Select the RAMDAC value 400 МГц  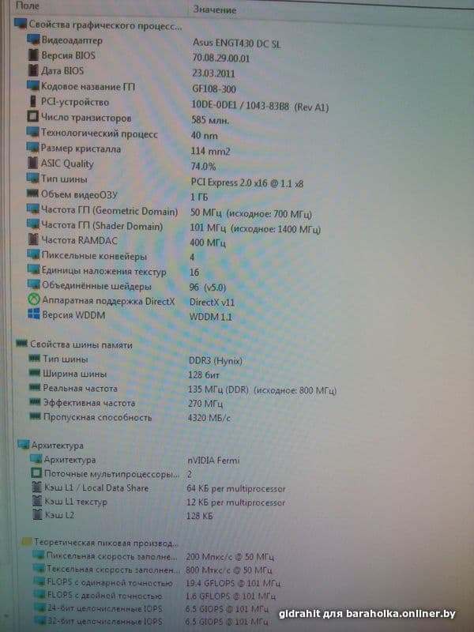(x=208, y=243)
